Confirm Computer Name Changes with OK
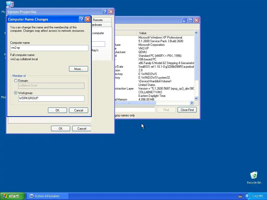267x200 pixels. (57, 110)
